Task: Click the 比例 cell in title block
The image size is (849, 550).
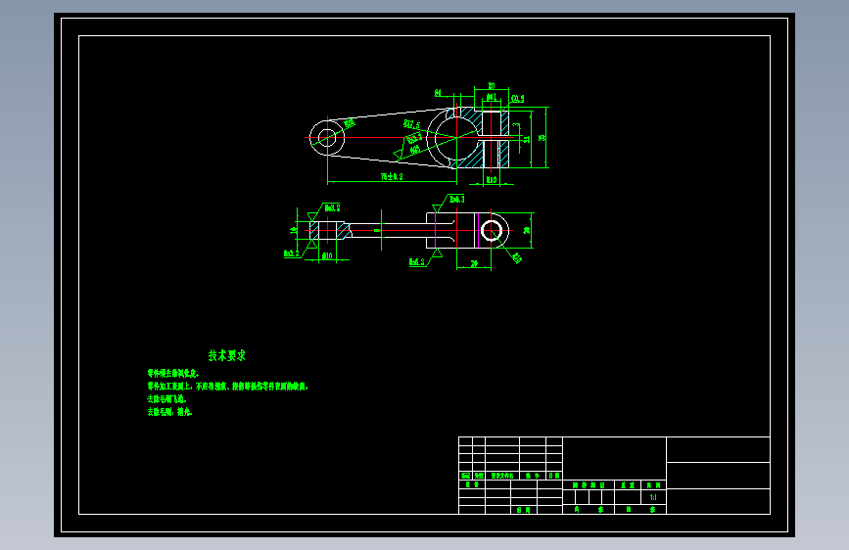Action: [653, 485]
